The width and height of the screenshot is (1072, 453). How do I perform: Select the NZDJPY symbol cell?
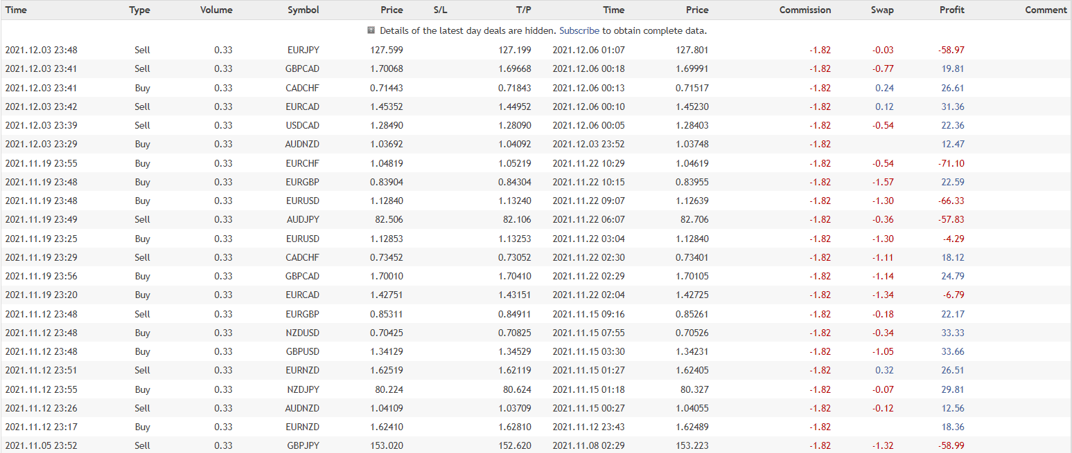(303, 389)
